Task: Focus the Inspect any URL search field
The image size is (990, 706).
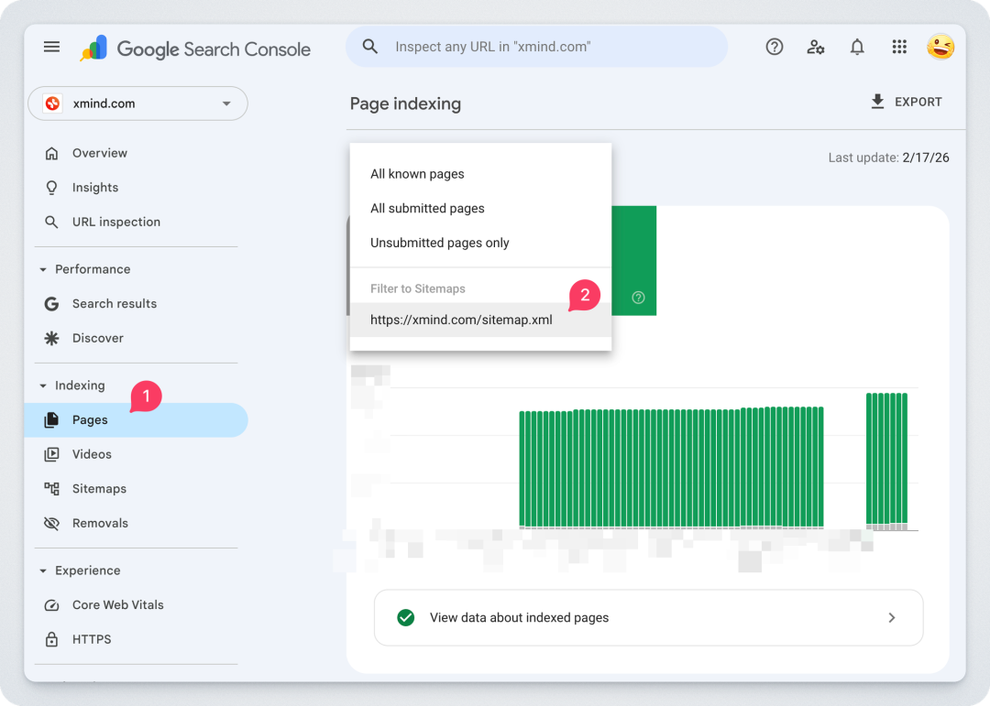Action: coord(536,47)
